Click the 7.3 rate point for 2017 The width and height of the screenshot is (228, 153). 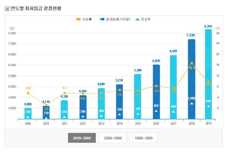[x=174, y=88]
